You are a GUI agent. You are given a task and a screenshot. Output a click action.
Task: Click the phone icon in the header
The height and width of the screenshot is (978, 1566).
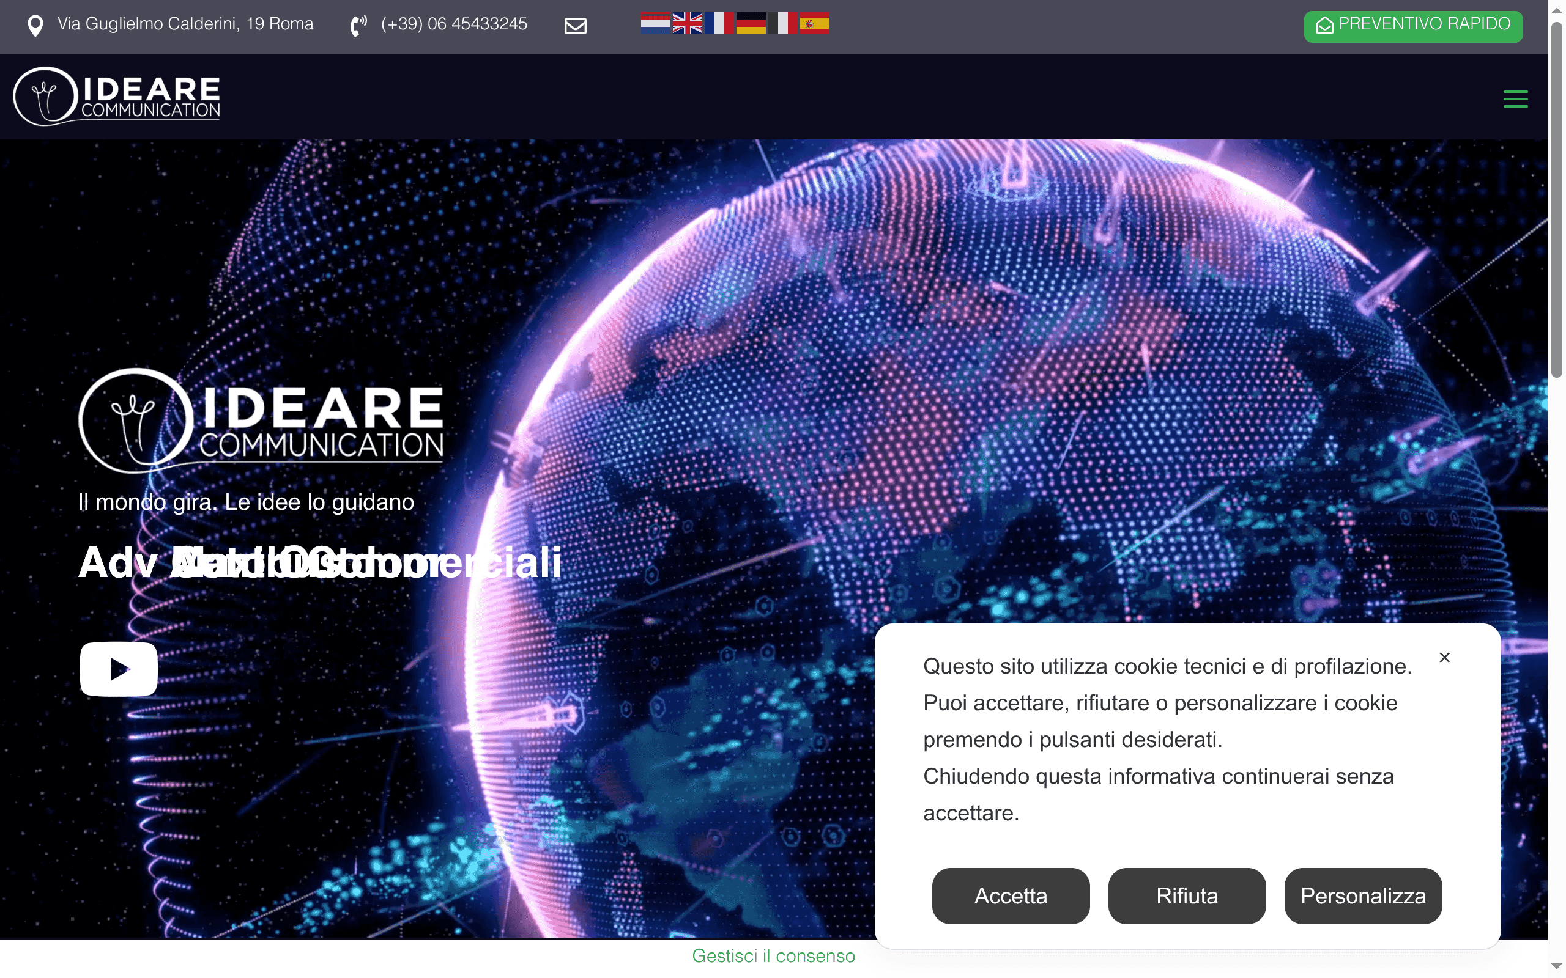point(360,24)
